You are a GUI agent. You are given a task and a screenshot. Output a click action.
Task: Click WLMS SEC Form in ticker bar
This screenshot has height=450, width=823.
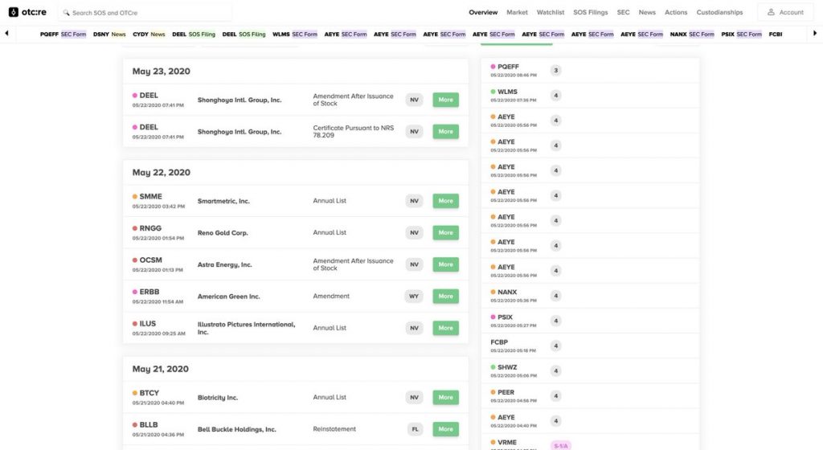pyautogui.click(x=295, y=34)
